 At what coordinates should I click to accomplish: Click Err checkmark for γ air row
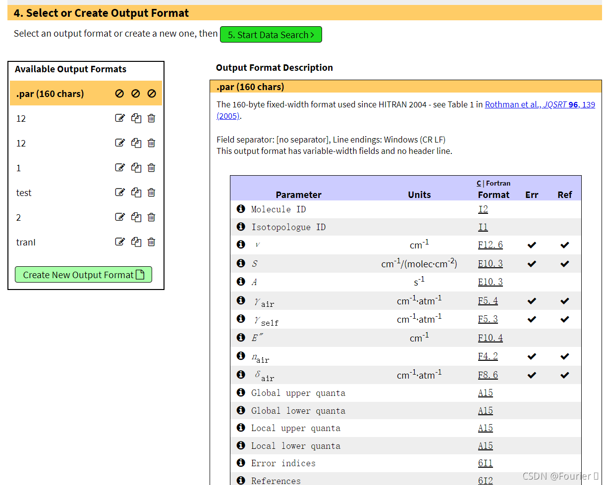point(532,301)
